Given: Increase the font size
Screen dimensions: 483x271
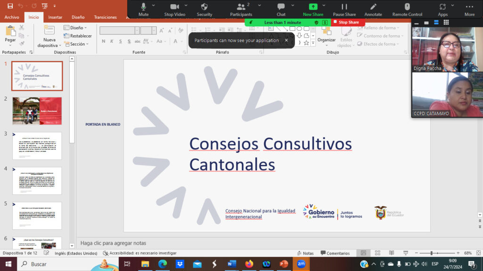Looking at the screenshot, I should pos(162,31).
